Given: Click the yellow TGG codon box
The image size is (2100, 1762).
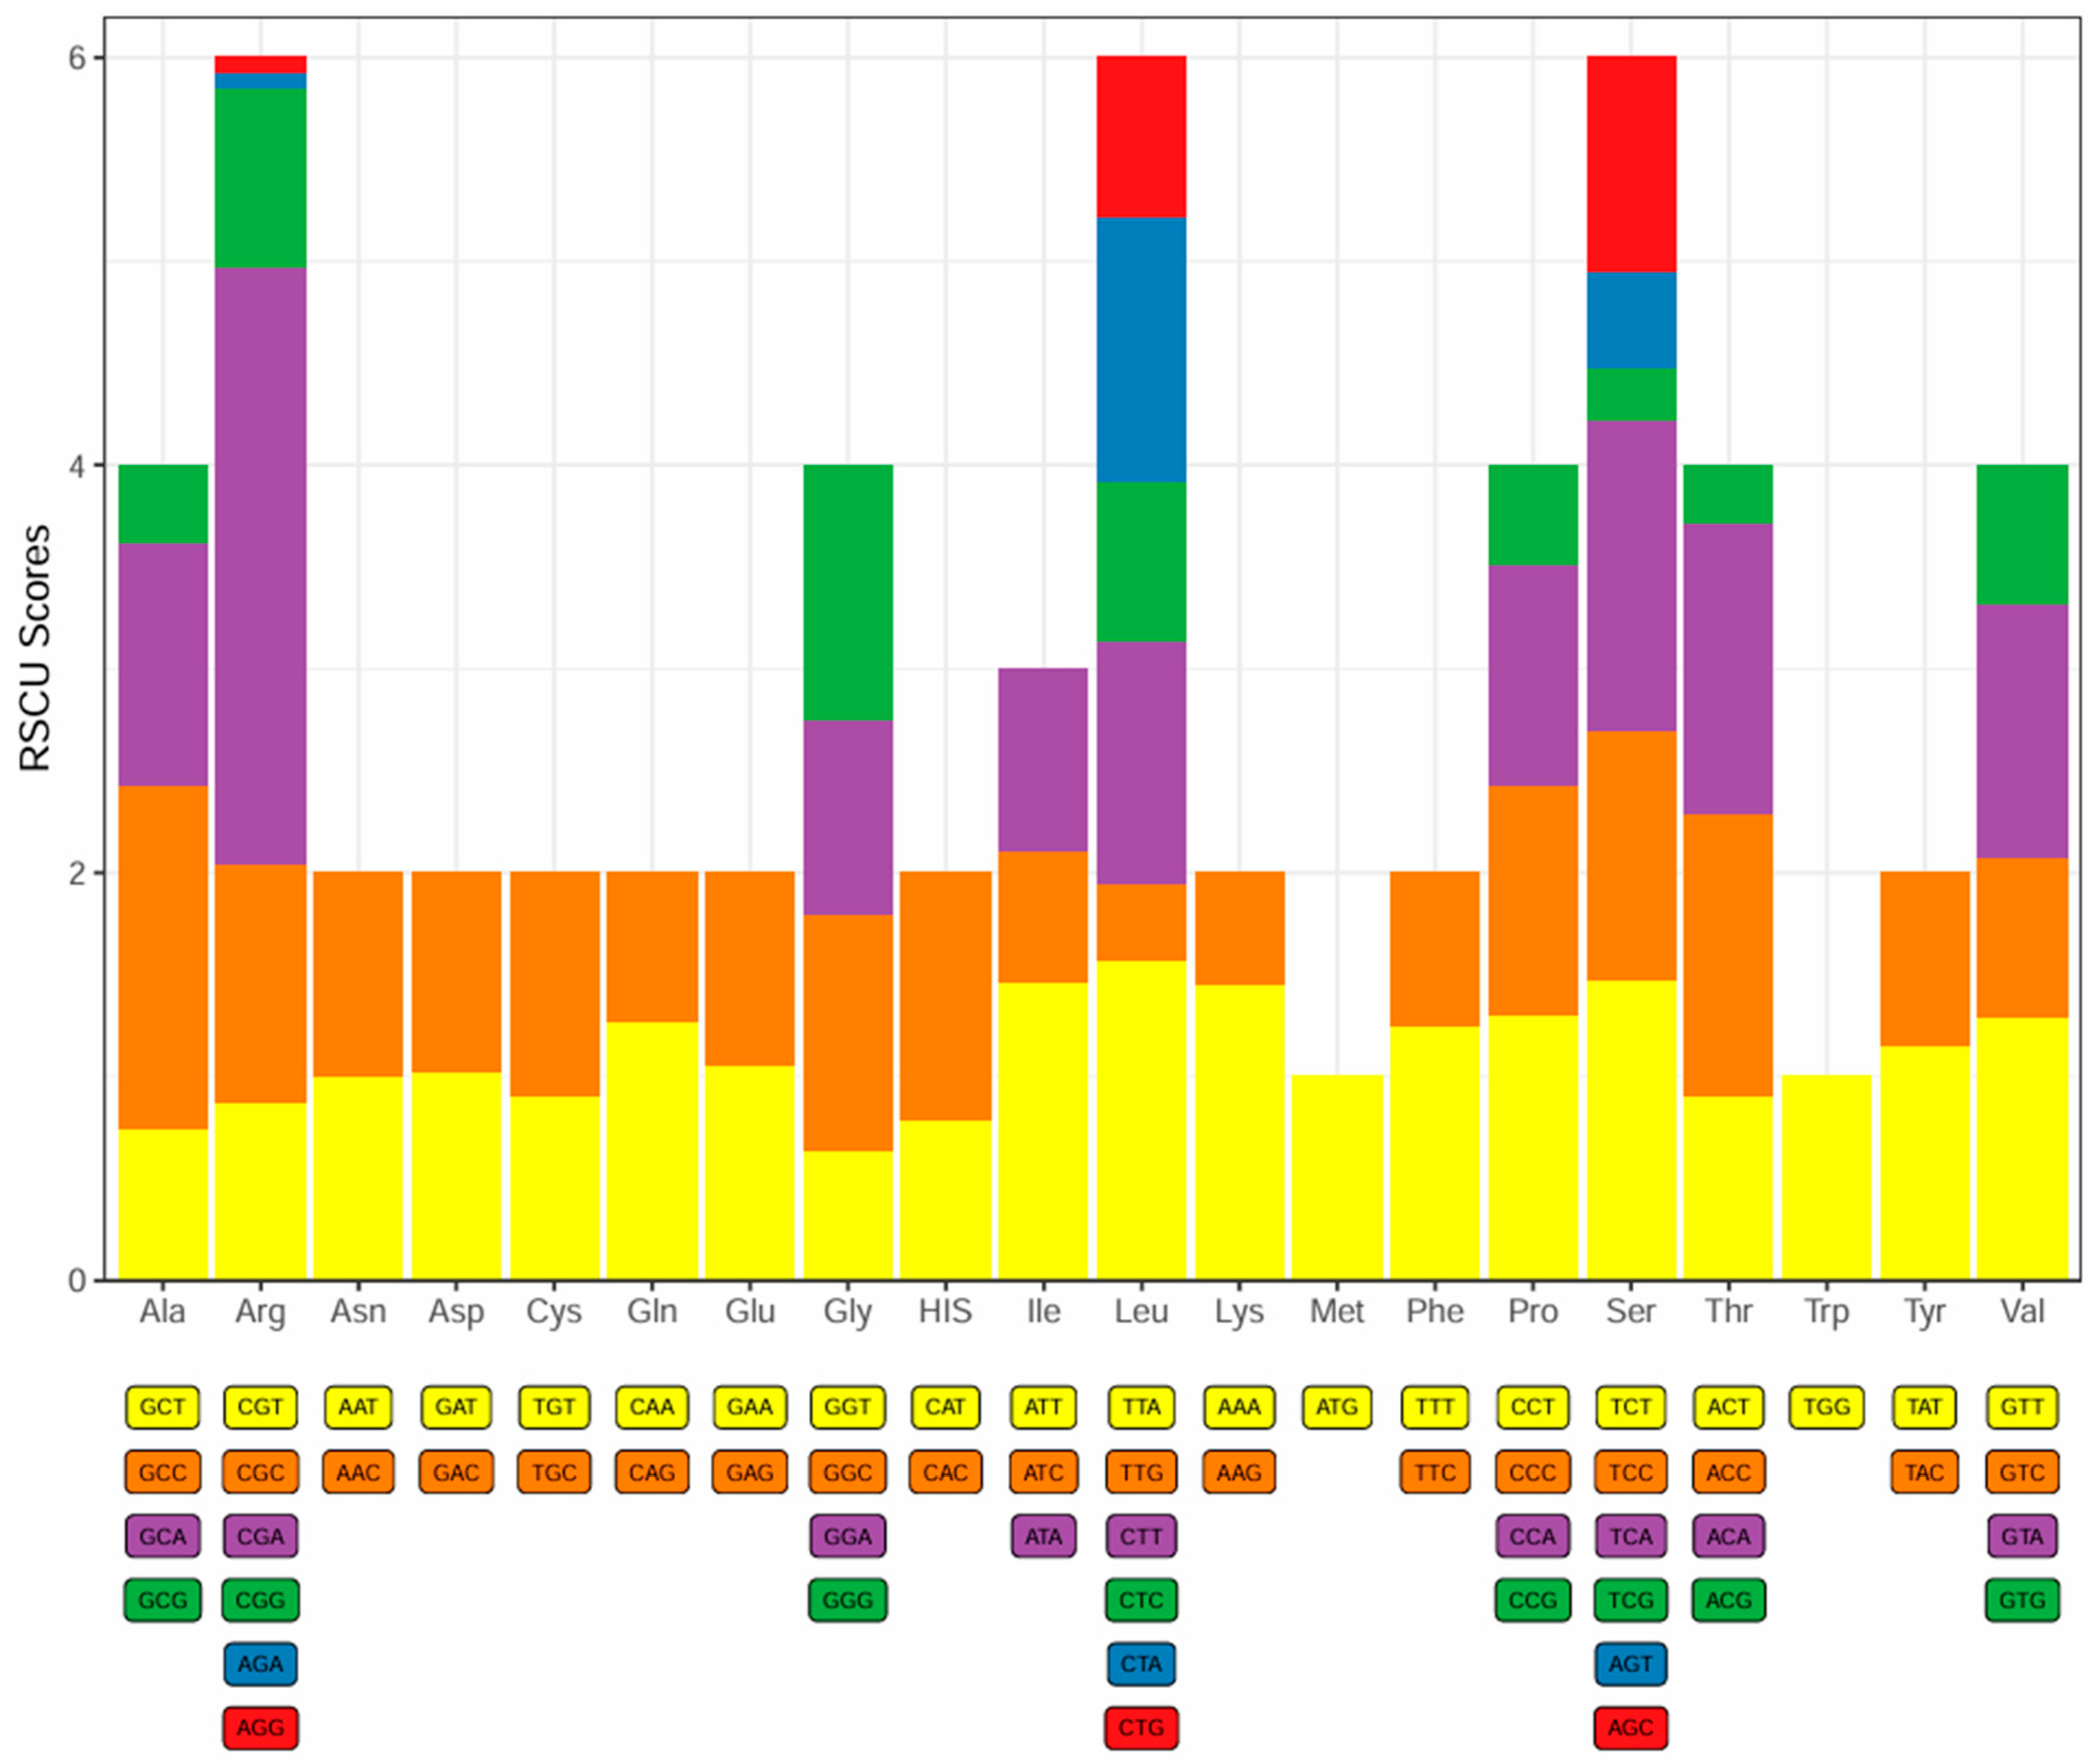Looking at the screenshot, I should tap(1826, 1407).
